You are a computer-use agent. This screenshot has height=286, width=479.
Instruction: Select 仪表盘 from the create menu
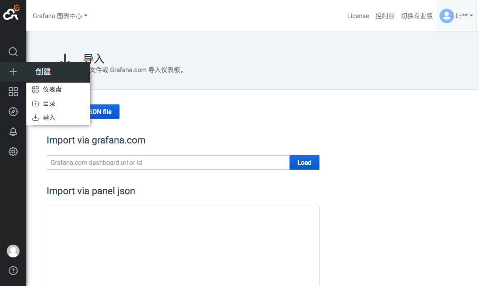click(58, 89)
